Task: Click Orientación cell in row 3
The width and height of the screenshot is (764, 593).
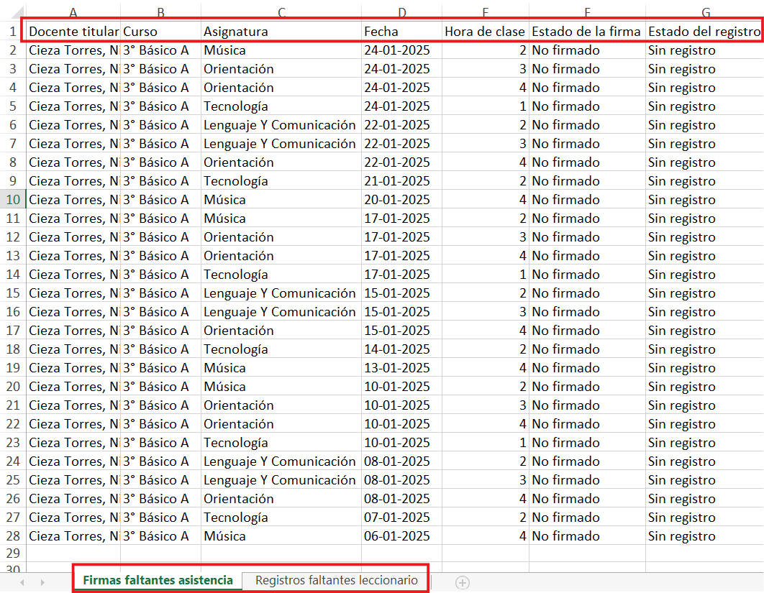Action: point(281,69)
